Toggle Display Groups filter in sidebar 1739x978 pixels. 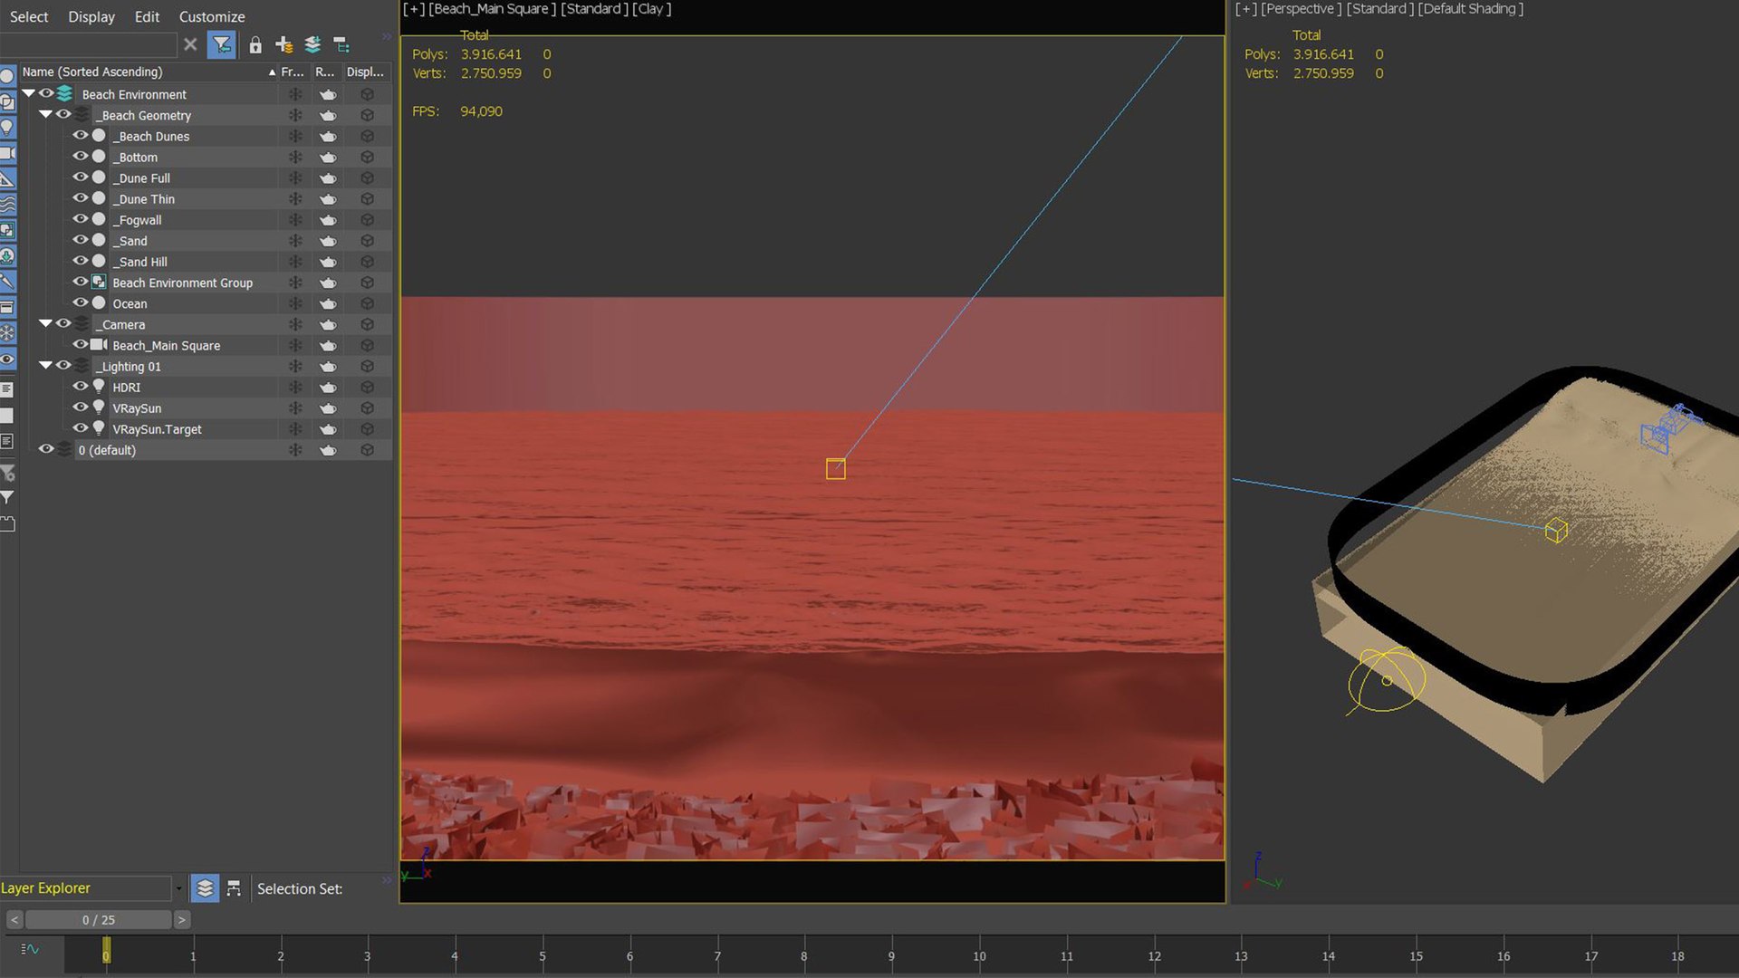click(7, 230)
